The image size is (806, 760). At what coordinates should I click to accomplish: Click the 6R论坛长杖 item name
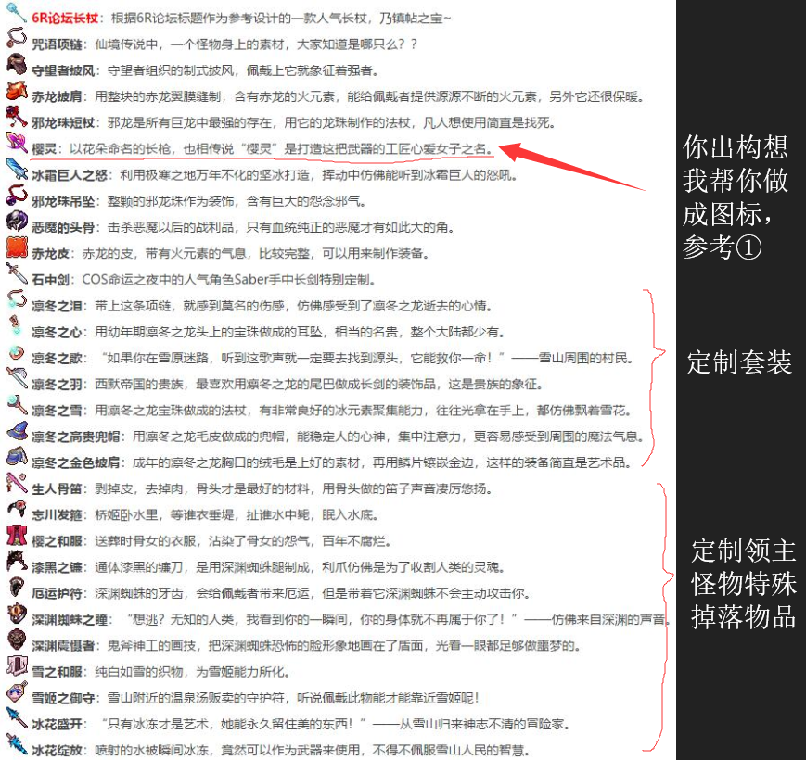pos(65,18)
